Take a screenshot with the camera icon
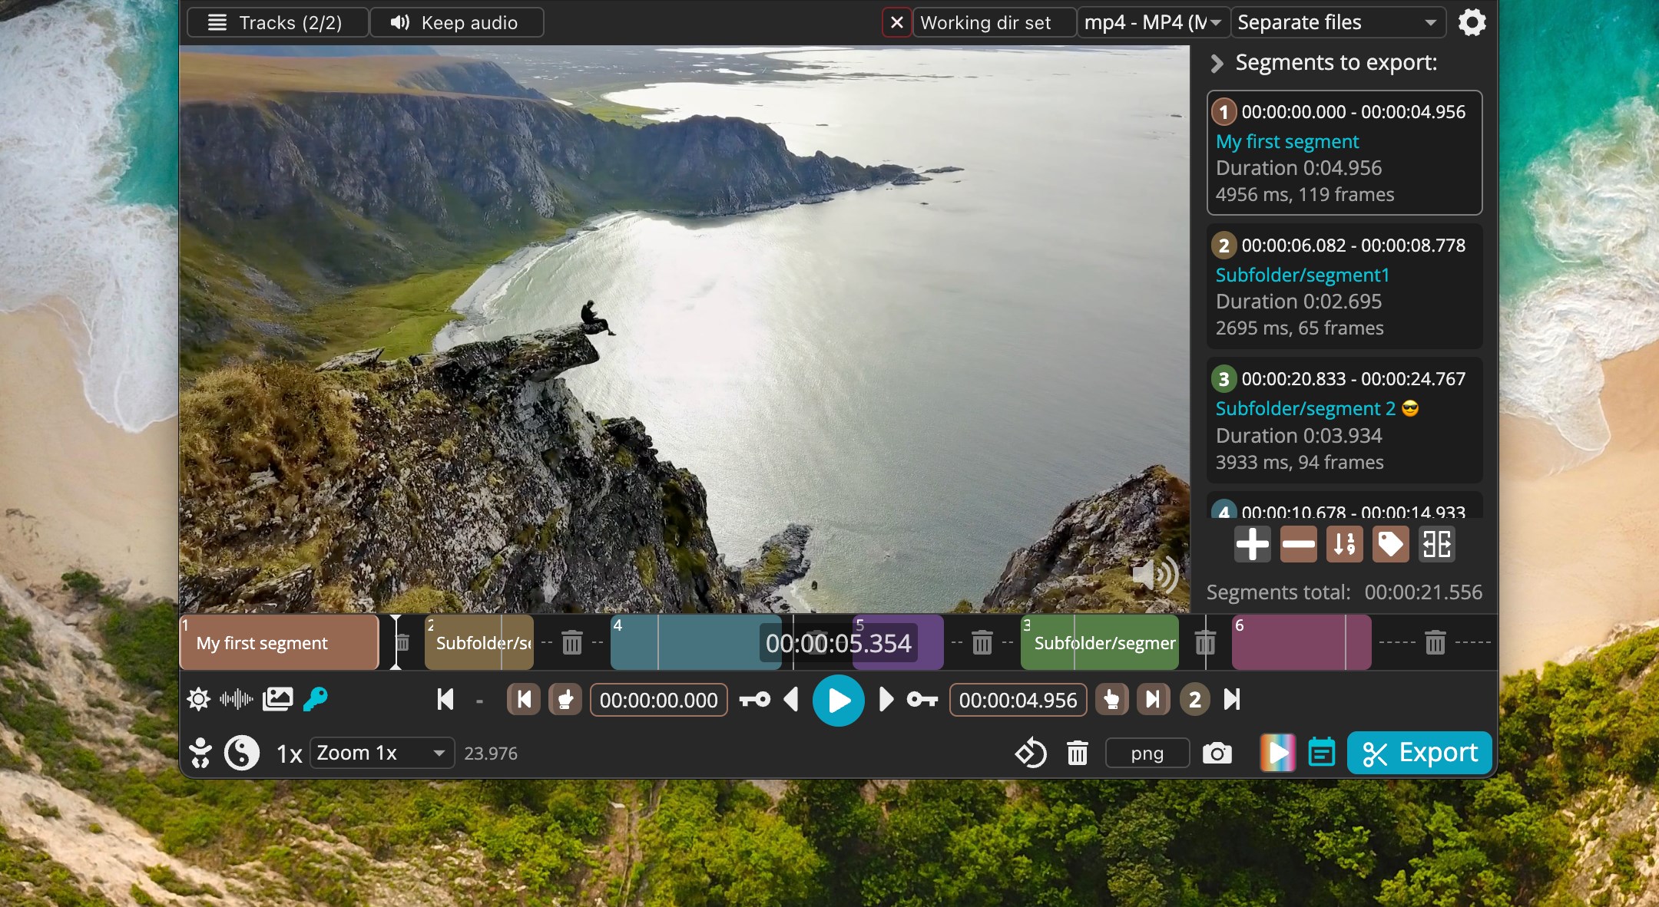This screenshot has height=907, width=1659. 1218,753
